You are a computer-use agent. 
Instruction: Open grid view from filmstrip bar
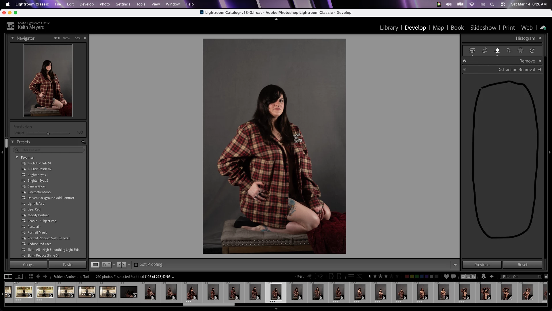31,276
